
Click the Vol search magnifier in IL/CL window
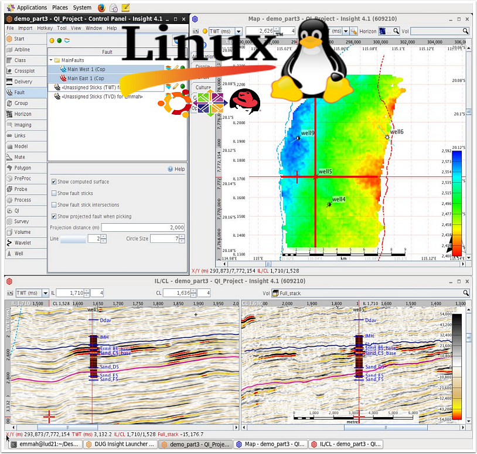click(x=466, y=293)
